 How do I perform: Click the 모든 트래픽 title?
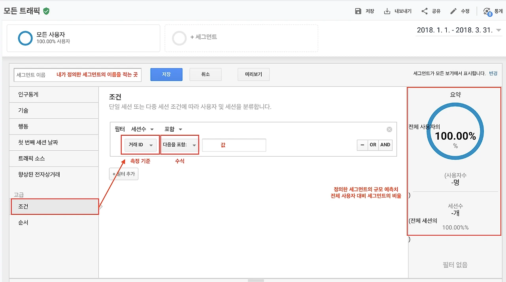tap(22, 11)
